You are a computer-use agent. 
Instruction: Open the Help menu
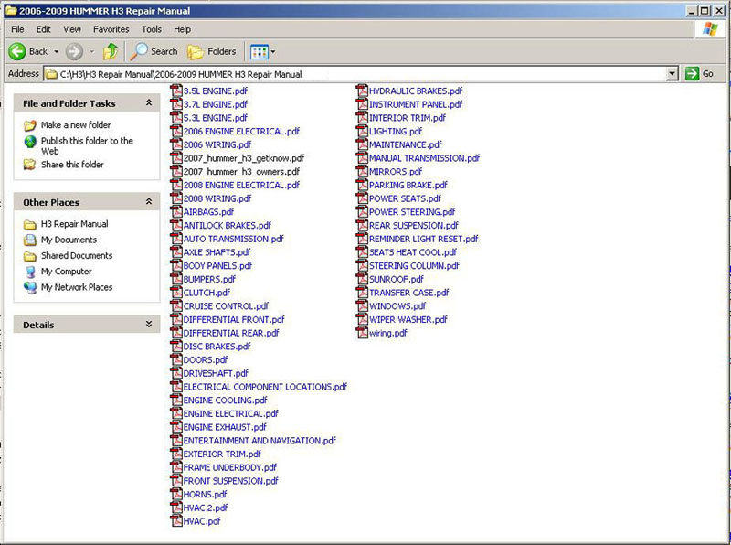pos(182,29)
